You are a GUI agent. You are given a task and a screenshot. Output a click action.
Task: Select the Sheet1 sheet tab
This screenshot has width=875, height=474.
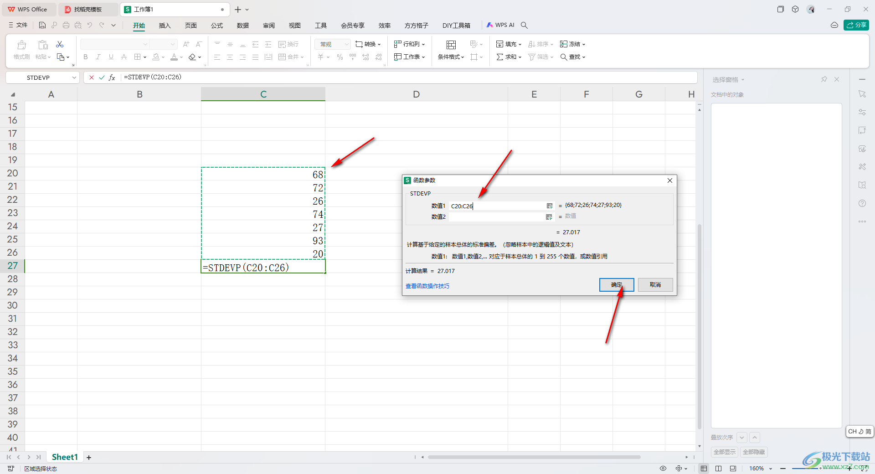(65, 457)
